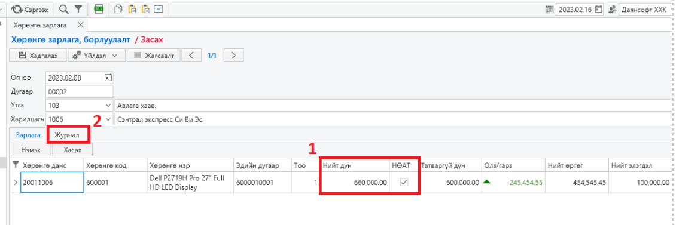Remove a row with Хасах button

tap(72, 150)
